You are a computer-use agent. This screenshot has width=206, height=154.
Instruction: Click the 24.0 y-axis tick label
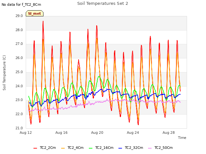19,86
